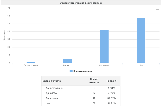
Task: Click the y-axis tick label 50
Action: tap(9, 24)
